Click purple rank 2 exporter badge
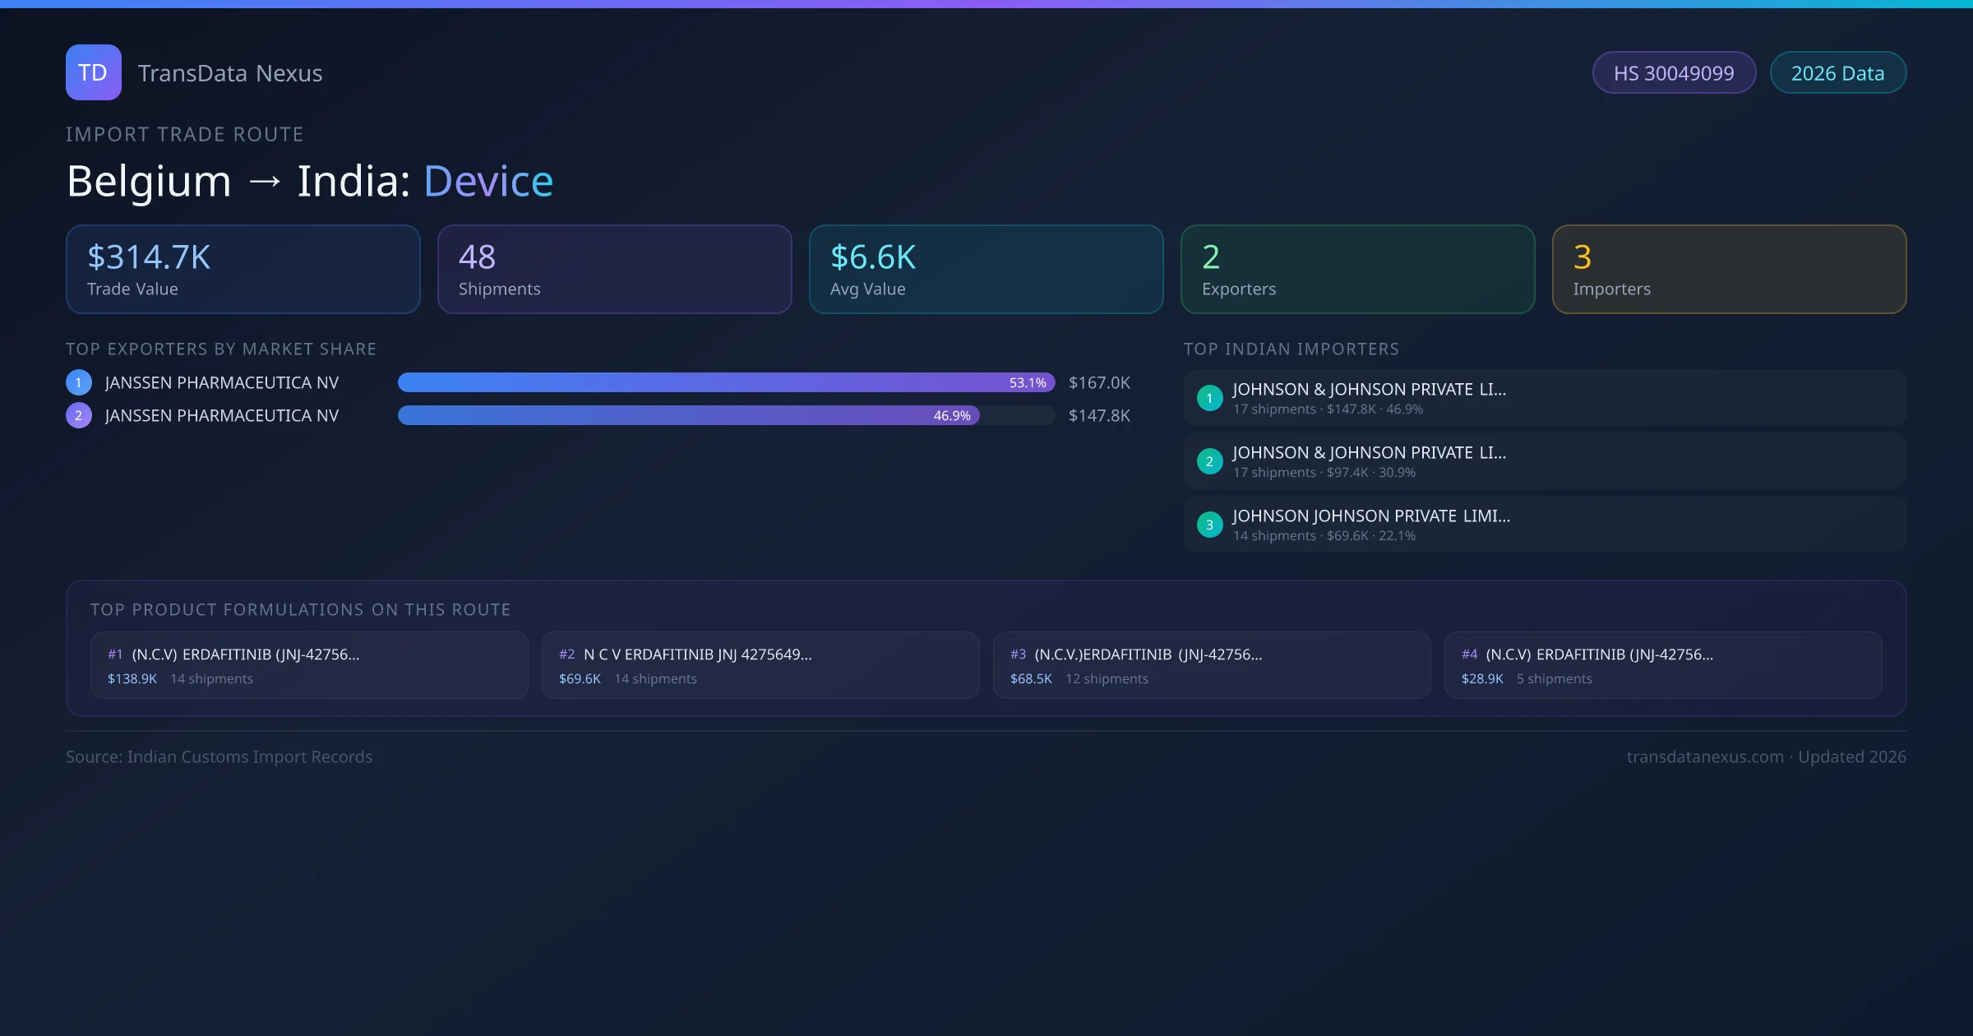1973x1036 pixels. [79, 415]
